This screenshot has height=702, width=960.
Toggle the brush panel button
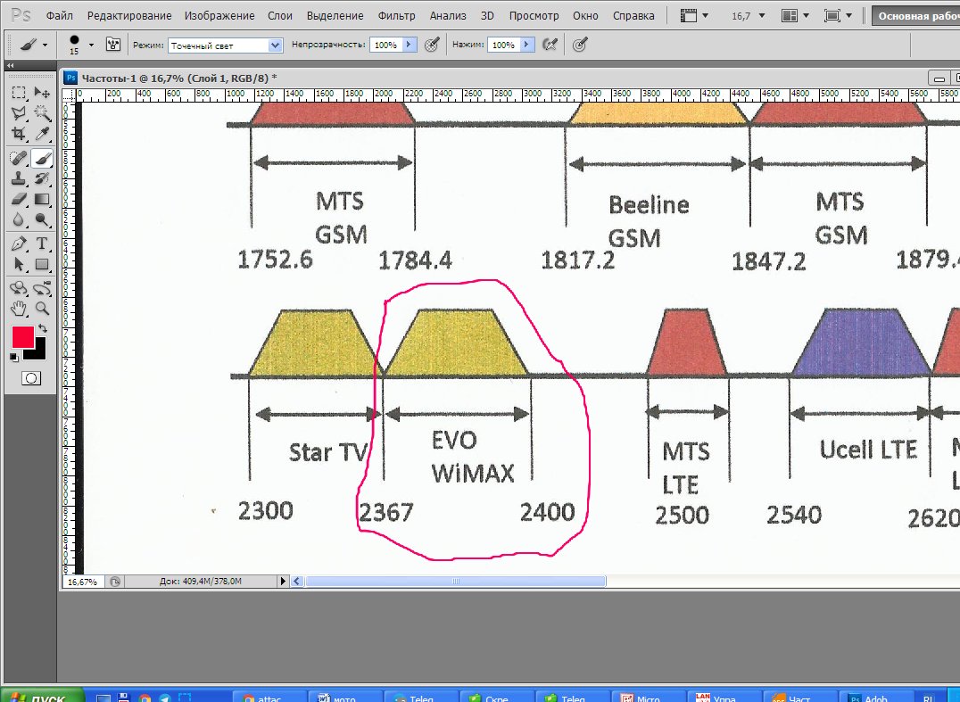tap(113, 45)
